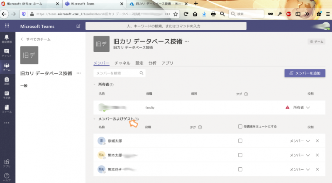Image resolution: width=332 pixels, height=183 pixels.
Task: Switch to the 設定 tab
Action: click(x=139, y=63)
